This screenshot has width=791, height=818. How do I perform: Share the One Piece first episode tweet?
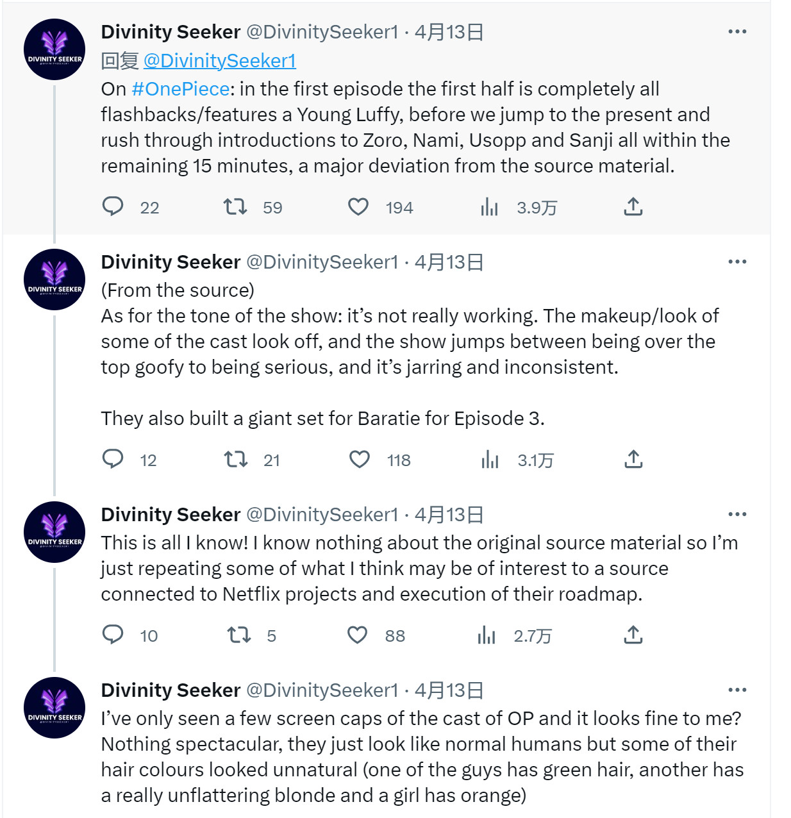(633, 206)
